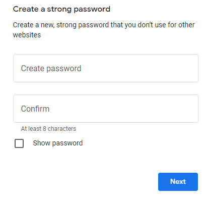
Task: Click the 'Confirm' placeholder text
Action: click(35, 109)
